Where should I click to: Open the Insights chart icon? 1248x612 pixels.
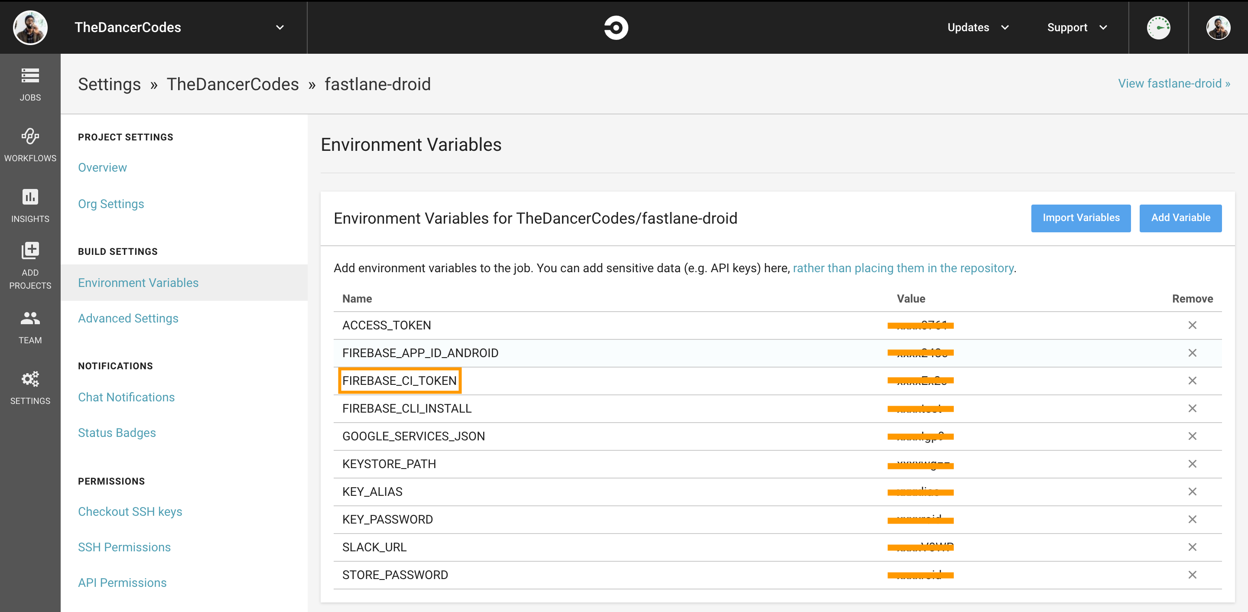click(30, 197)
